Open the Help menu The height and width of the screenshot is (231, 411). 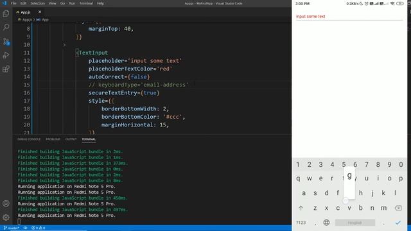tap(100, 3)
